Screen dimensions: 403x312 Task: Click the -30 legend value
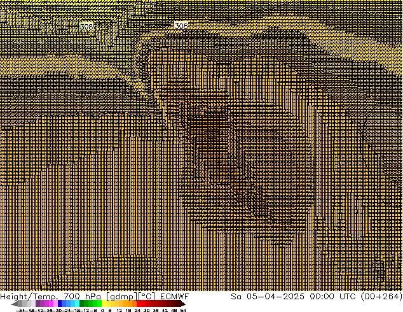coord(58,311)
